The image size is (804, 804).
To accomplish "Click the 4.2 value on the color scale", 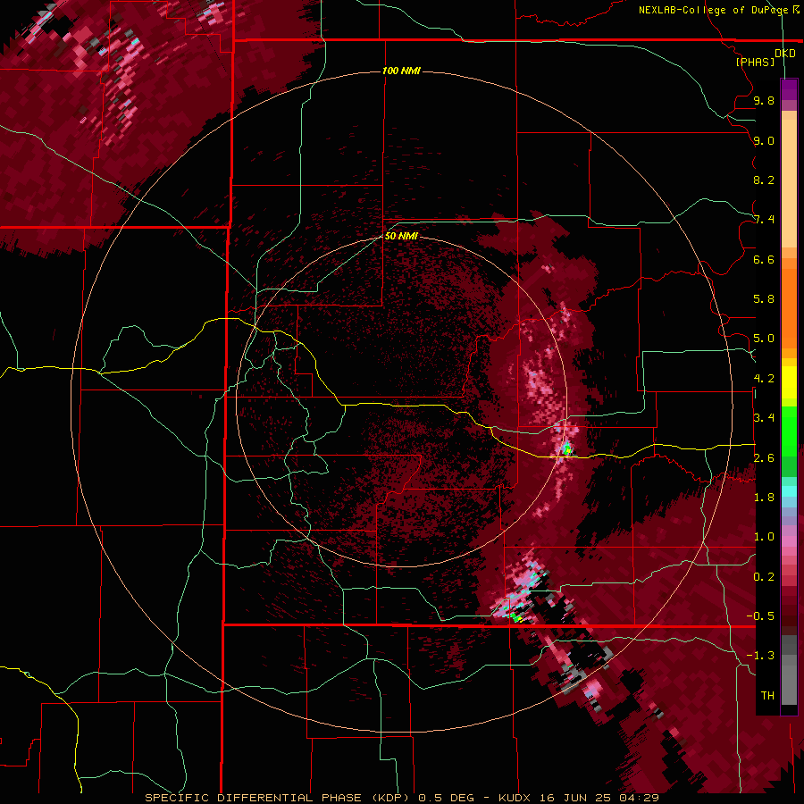I will coord(764,379).
